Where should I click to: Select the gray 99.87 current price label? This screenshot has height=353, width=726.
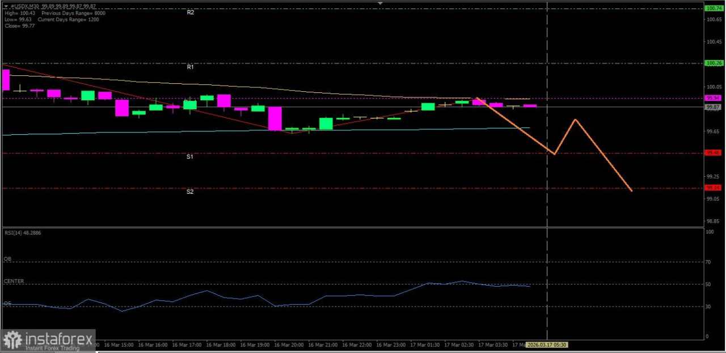tap(712, 107)
